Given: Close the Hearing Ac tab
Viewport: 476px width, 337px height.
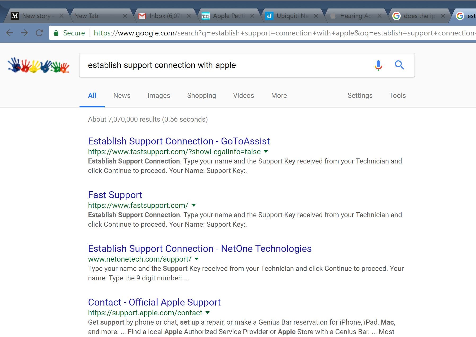Looking at the screenshot, I should pos(380,16).
